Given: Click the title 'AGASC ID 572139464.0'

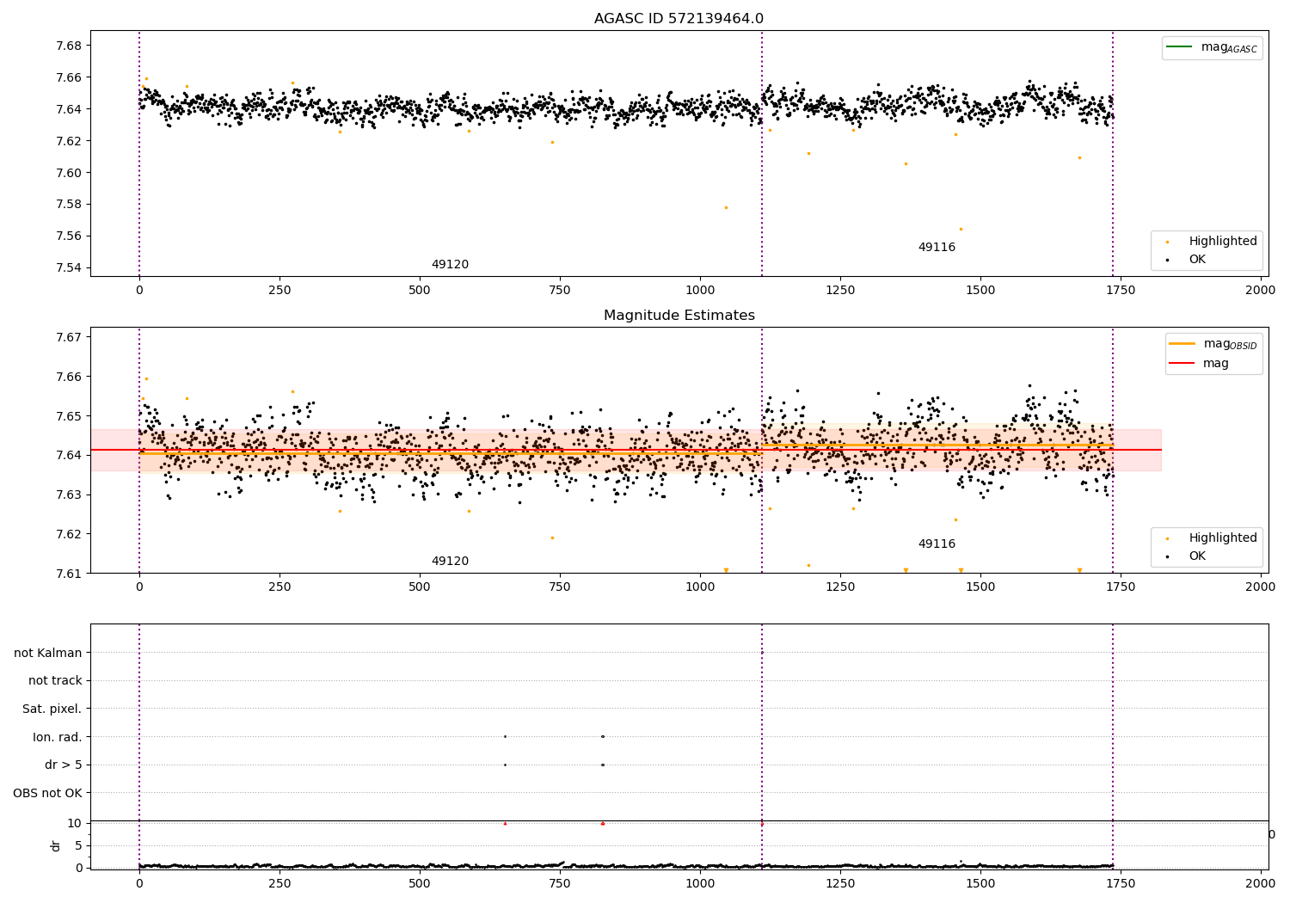Looking at the screenshot, I should [679, 19].
